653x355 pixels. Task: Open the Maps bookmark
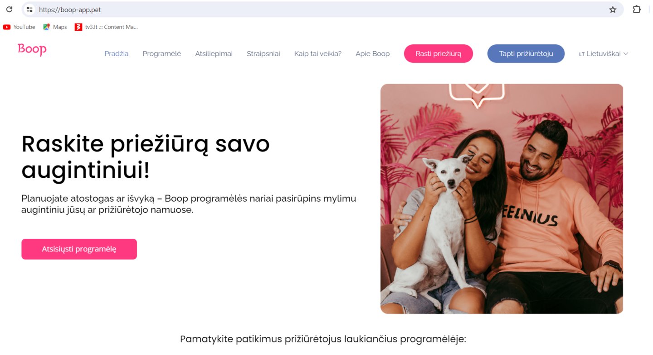pyautogui.click(x=55, y=27)
